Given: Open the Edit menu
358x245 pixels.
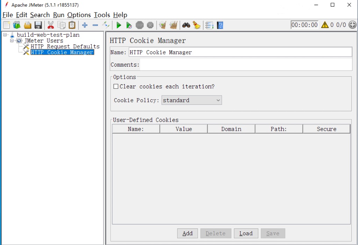Looking at the screenshot, I should (22, 15).
